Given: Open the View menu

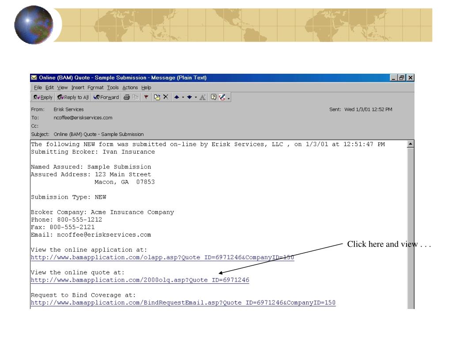Looking at the screenshot, I should tap(62, 88).
